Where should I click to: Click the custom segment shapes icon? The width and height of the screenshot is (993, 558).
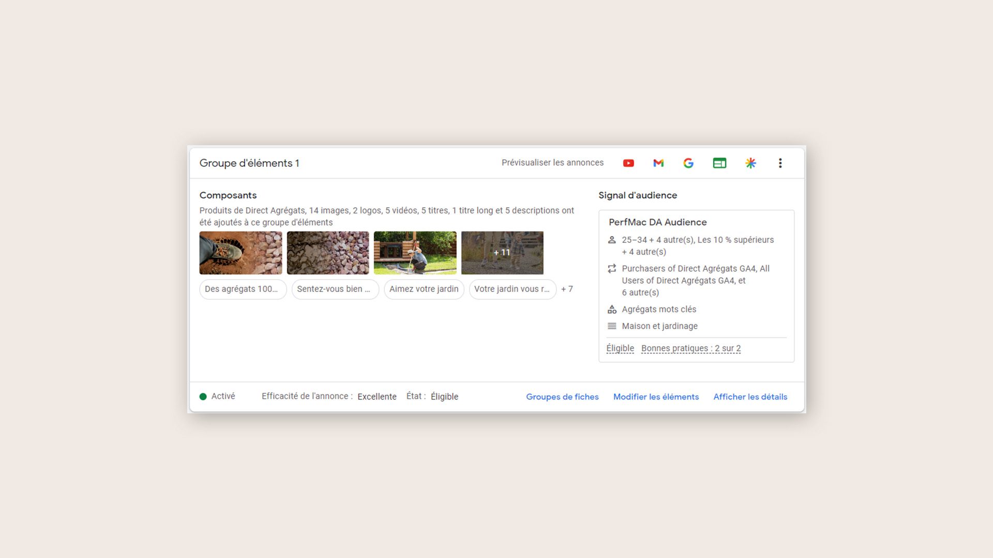(612, 309)
